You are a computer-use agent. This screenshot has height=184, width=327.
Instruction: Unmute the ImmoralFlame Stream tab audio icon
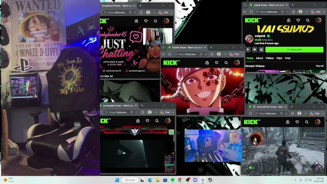pos(254,107)
